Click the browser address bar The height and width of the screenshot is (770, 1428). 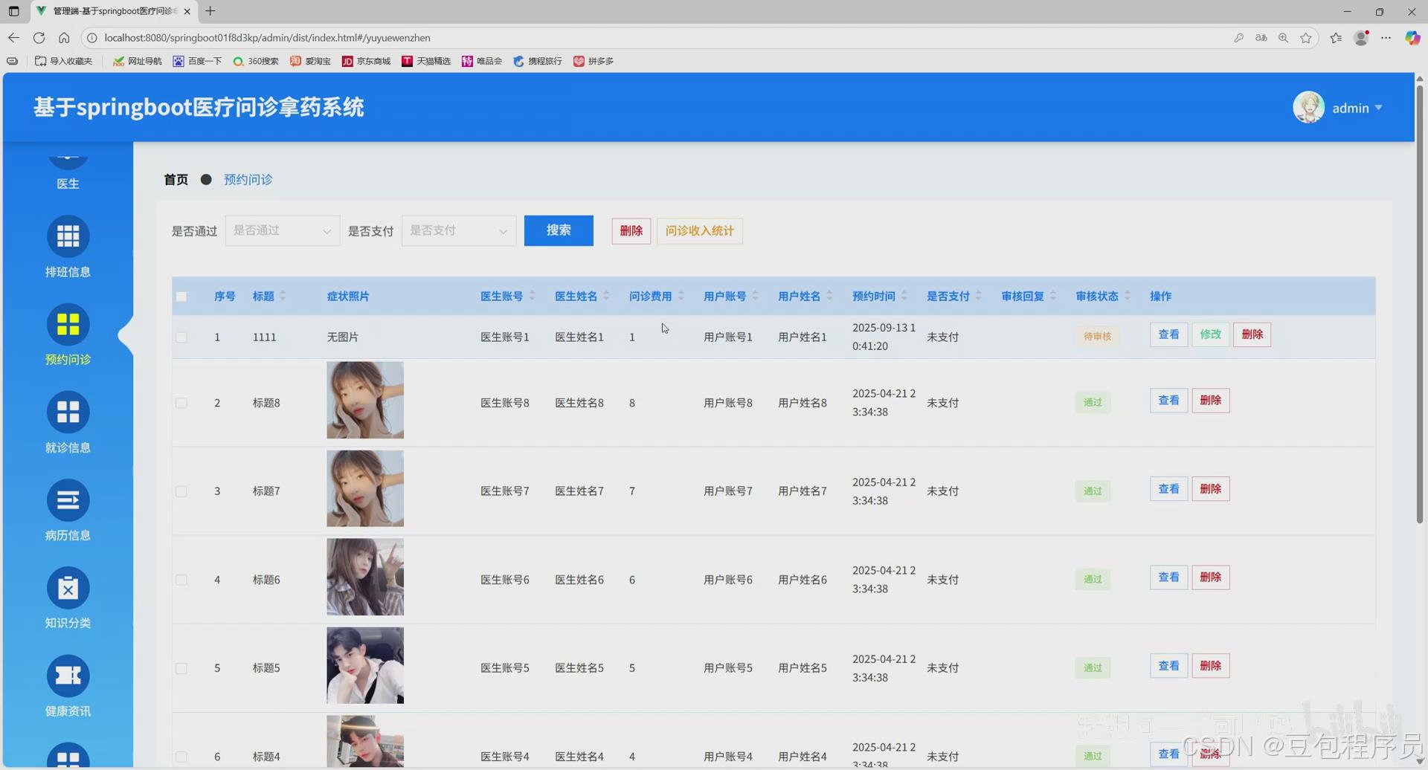(x=654, y=38)
